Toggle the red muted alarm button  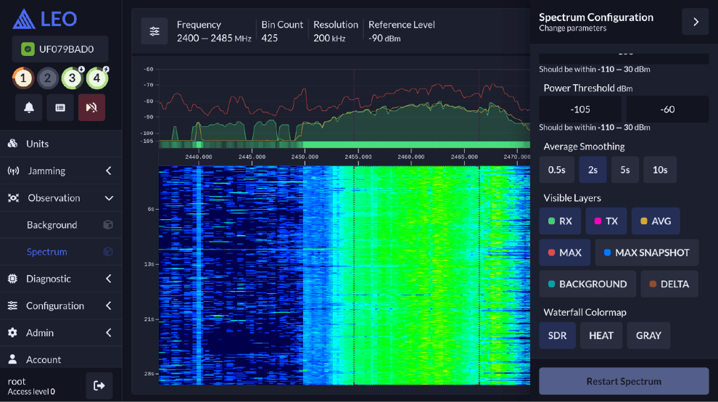(91, 107)
